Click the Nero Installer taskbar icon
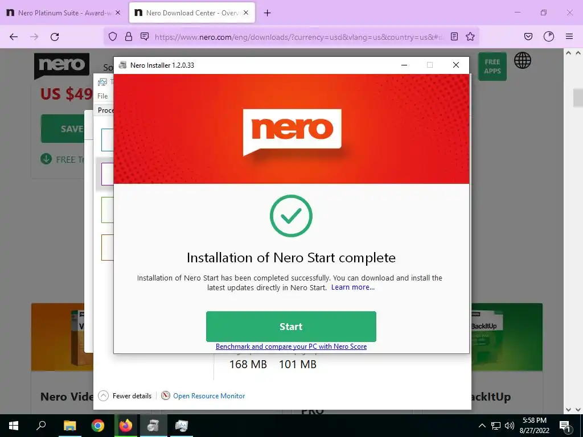The height and width of the screenshot is (437, 583). click(153, 426)
